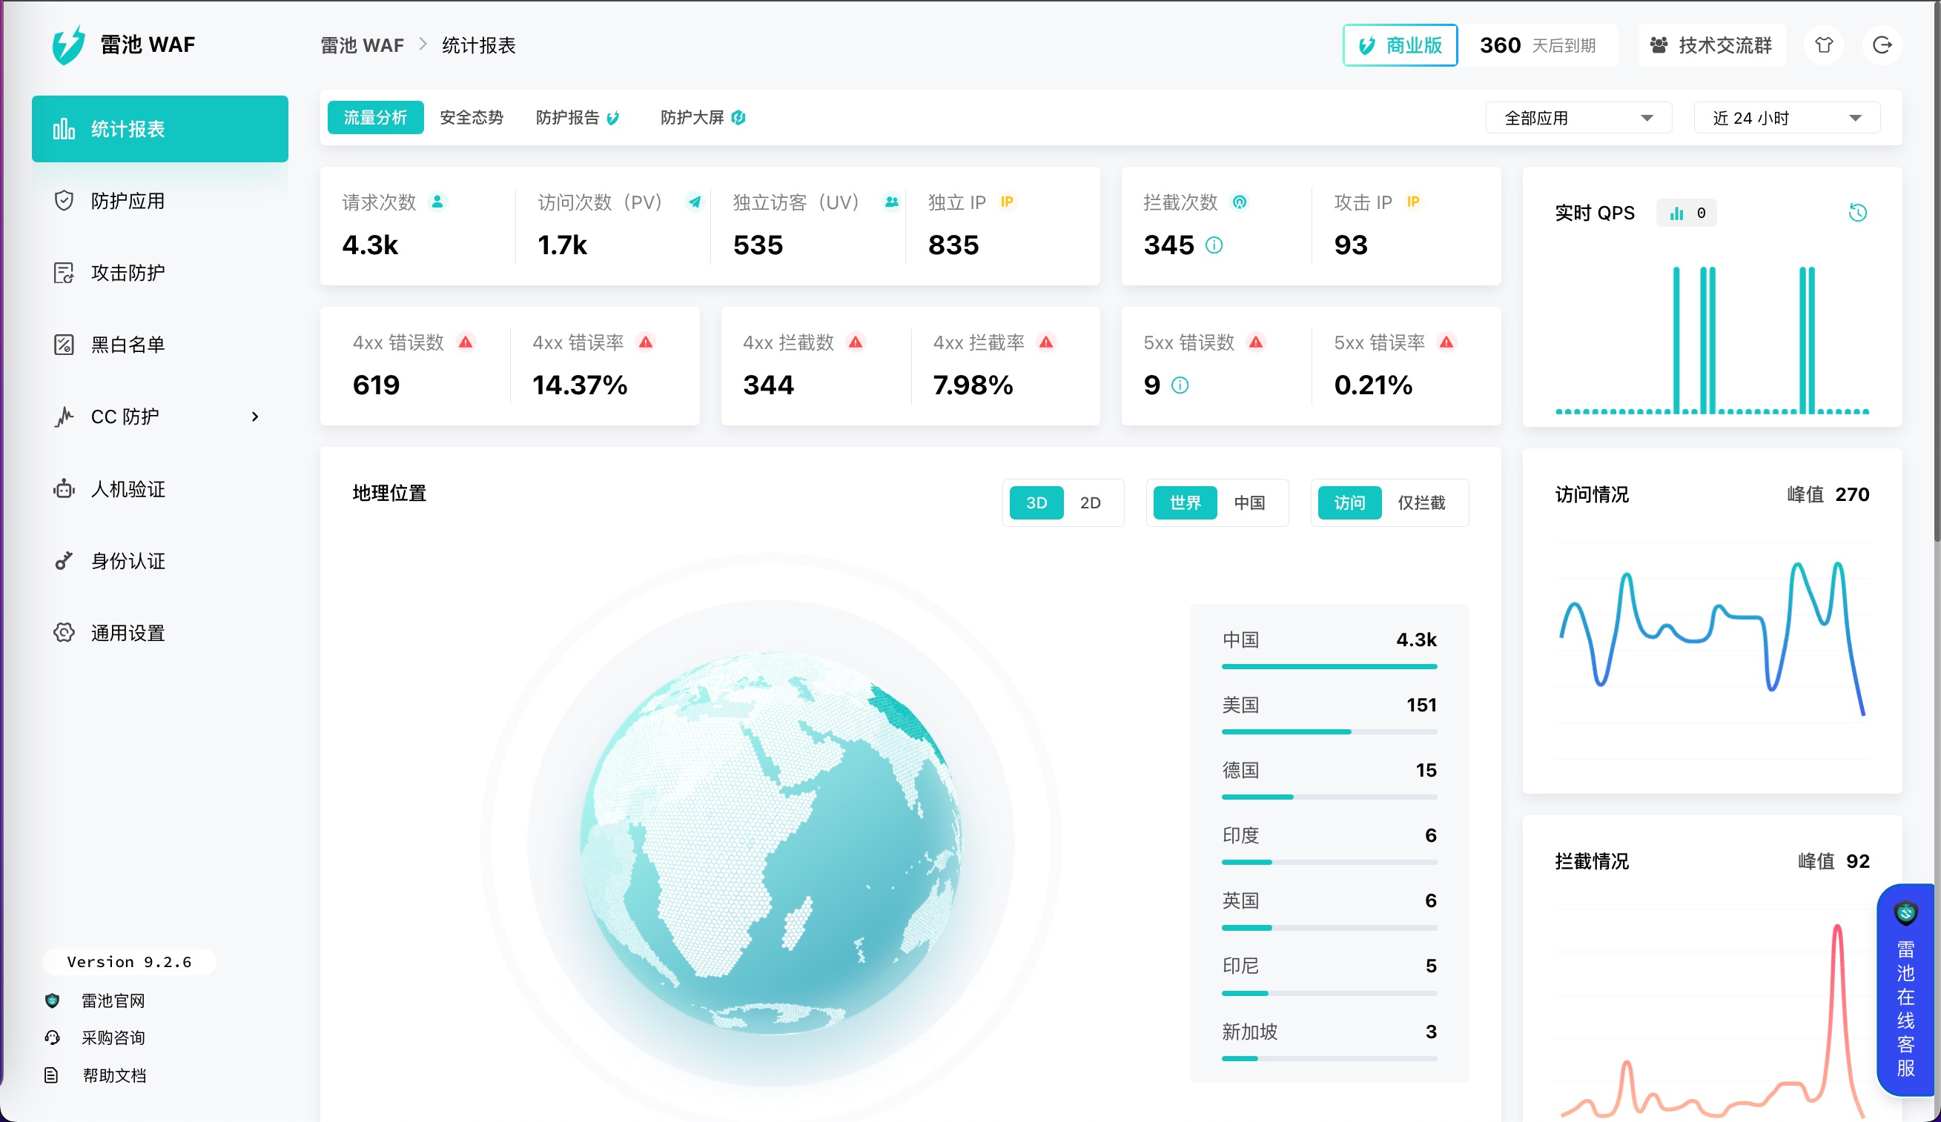Click the bar chart icon in QPS badge
1941x1122 pixels.
coord(1676,213)
